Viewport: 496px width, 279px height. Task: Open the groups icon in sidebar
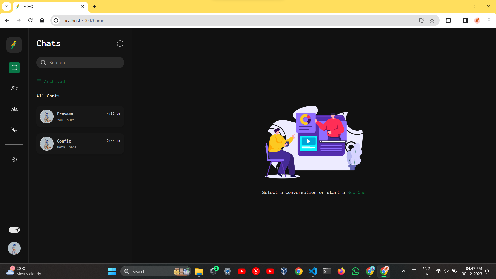coord(14,109)
